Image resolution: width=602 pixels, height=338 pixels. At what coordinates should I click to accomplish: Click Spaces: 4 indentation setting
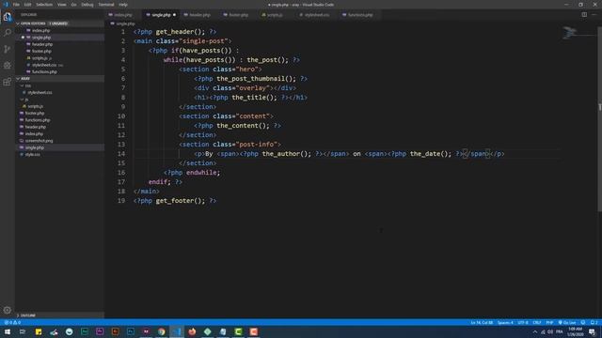[x=505, y=323]
